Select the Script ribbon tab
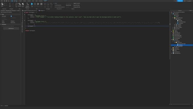The image size is (193, 109). (x=46, y=1)
